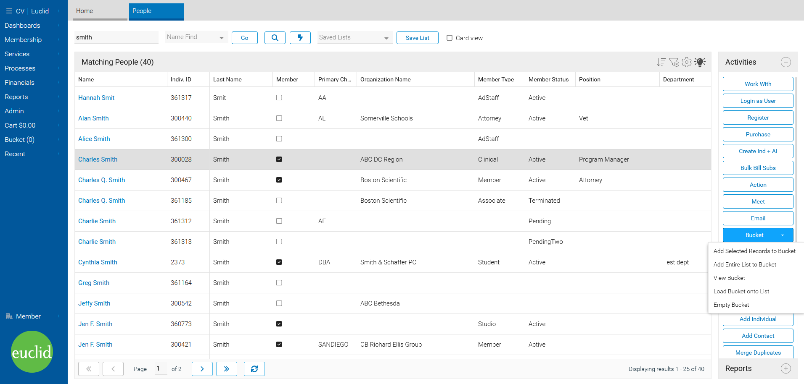The image size is (804, 384).
Task: Open the hamburger menu icon
Action: [9, 11]
